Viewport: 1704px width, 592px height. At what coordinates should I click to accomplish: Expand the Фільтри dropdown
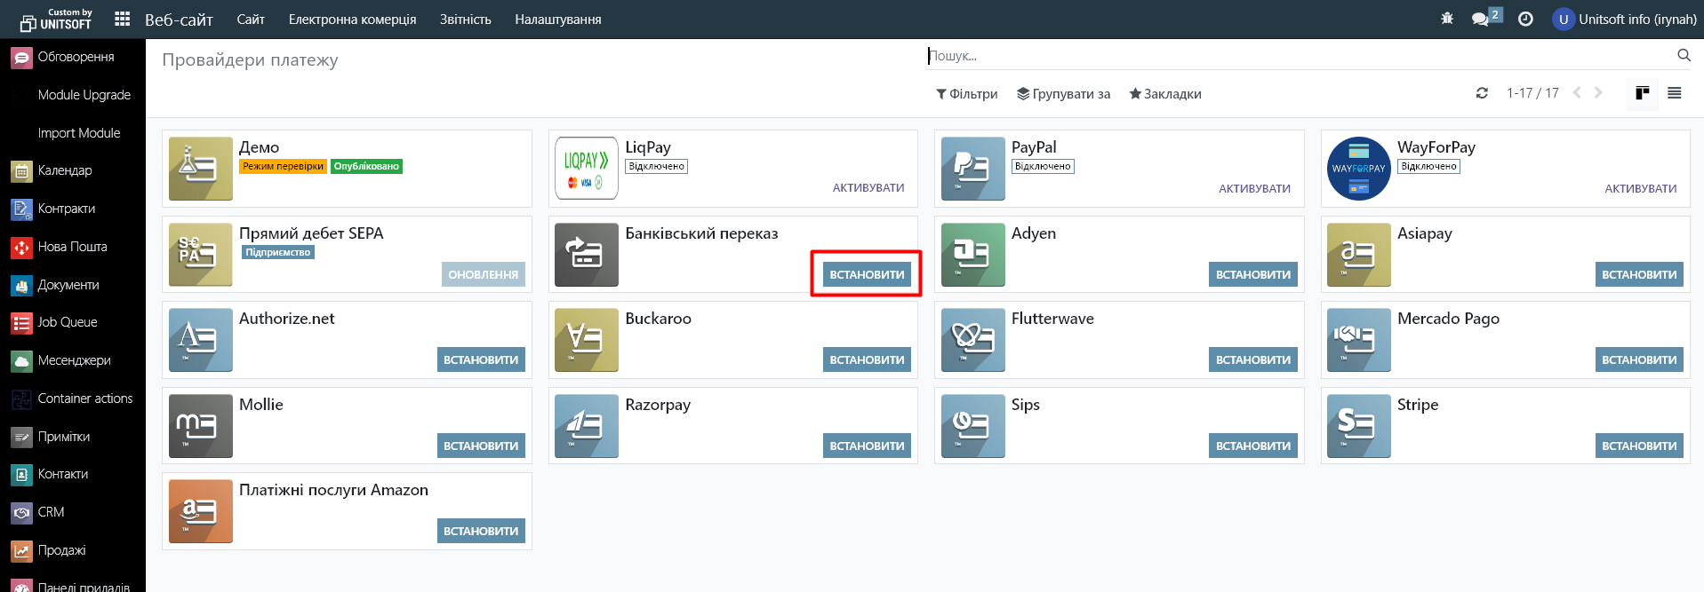tap(966, 94)
